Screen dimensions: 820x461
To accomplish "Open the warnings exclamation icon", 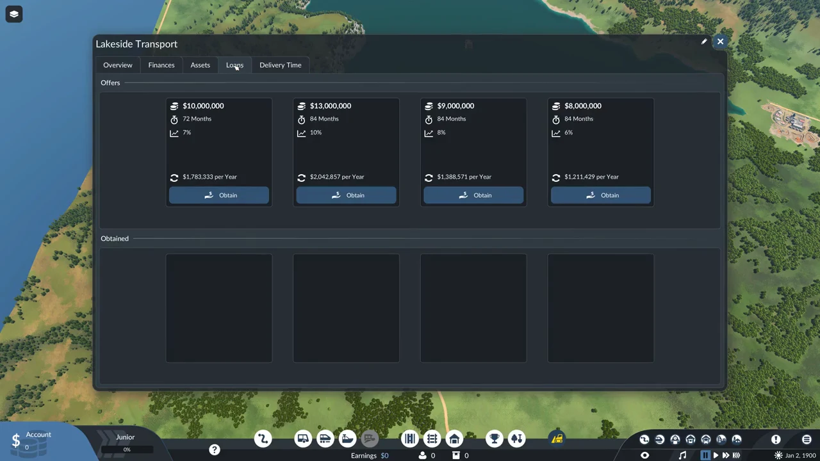I will pos(776,439).
